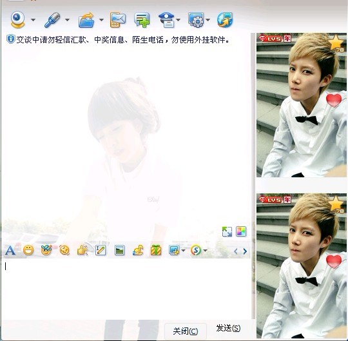Open remote desktop gear monitor icon
Image resolution: width=348 pixels, height=341 pixels.
pyautogui.click(x=196, y=20)
